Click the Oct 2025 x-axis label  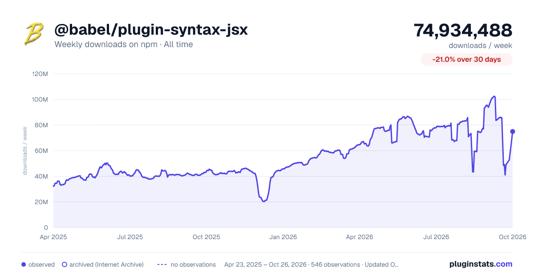coord(206,237)
